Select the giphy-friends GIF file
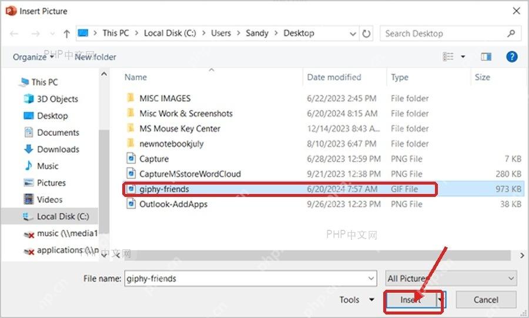 click(x=323, y=189)
